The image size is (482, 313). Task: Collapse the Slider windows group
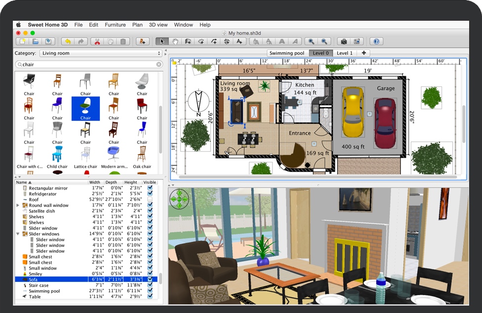18,234
